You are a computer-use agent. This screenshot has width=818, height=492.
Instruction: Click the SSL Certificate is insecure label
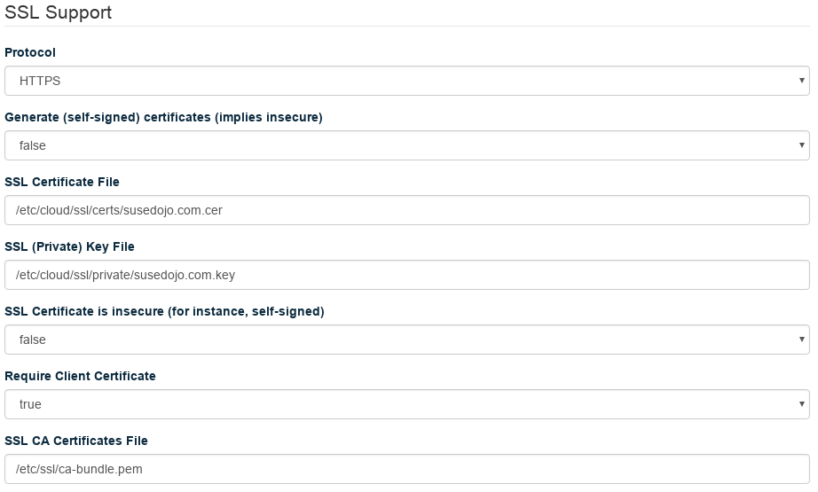tap(164, 311)
